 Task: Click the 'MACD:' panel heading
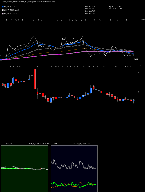(x=9, y=144)
